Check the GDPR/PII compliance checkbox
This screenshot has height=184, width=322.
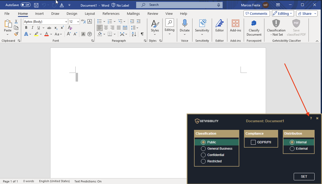pos(253,142)
